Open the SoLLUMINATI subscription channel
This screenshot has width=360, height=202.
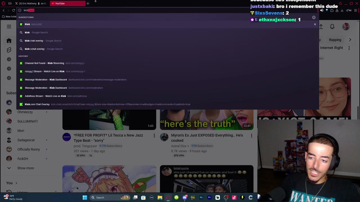click(27, 121)
